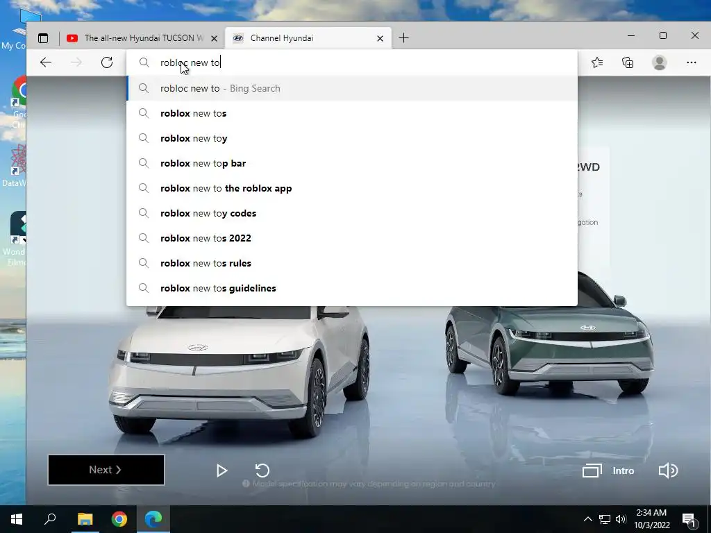Select 'roblox new tos 2022' suggestion
The height and width of the screenshot is (533, 711).
[352, 238]
